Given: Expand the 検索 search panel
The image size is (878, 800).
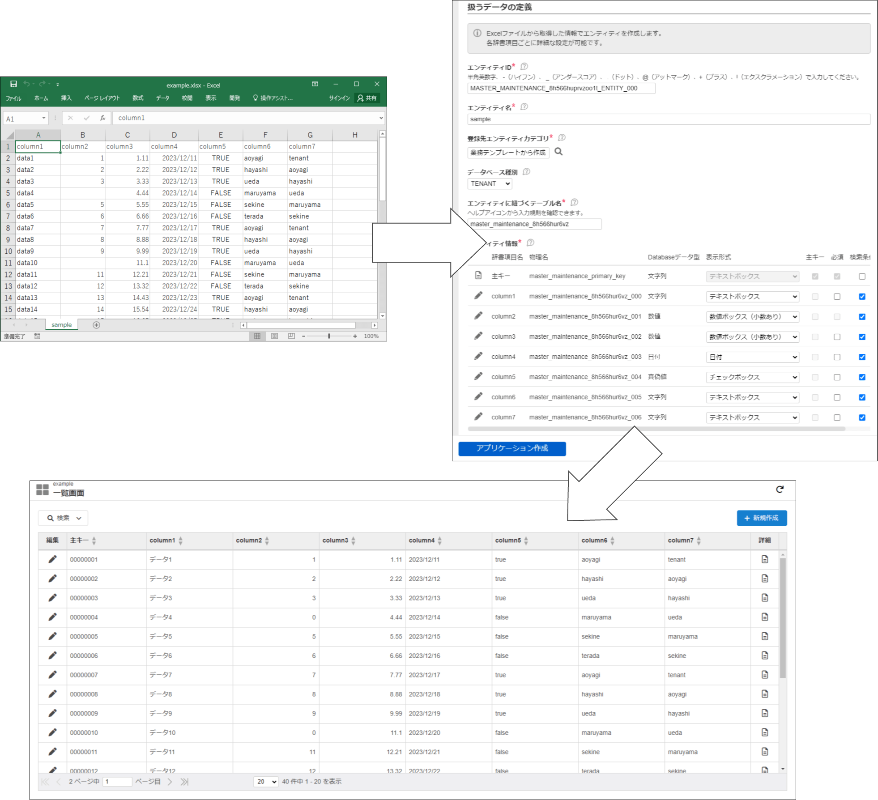Looking at the screenshot, I should tap(63, 518).
